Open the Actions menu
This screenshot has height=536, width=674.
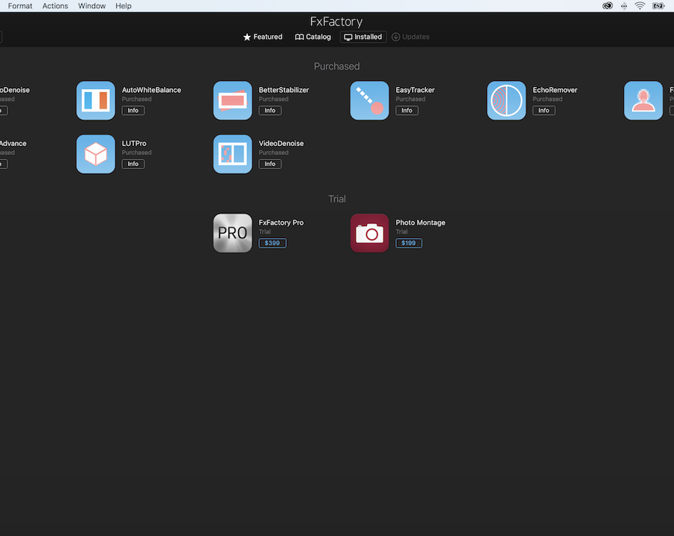pos(55,6)
